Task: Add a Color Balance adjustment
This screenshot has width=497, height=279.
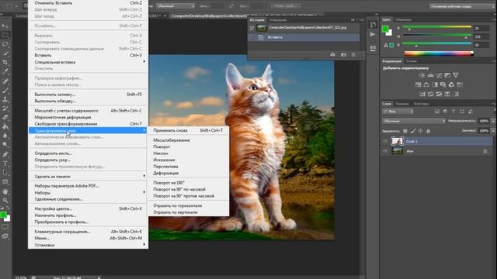Action: pyautogui.click(x=426, y=84)
